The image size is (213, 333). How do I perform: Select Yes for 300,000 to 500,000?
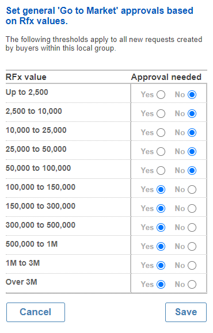tap(161, 227)
